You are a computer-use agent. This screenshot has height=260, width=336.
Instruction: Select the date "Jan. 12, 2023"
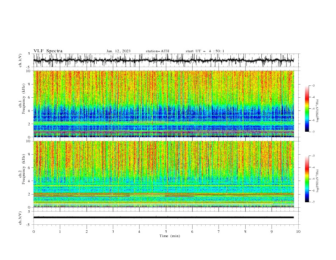pos(118,51)
